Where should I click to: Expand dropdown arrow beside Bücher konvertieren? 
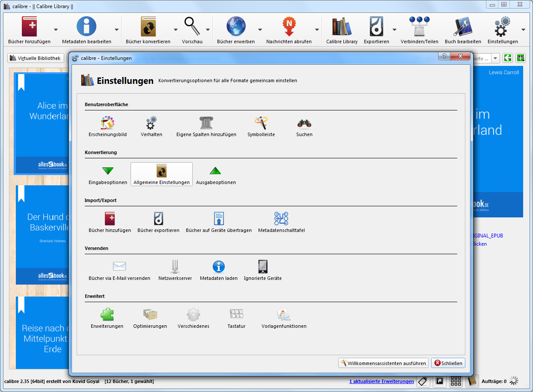[x=176, y=30]
